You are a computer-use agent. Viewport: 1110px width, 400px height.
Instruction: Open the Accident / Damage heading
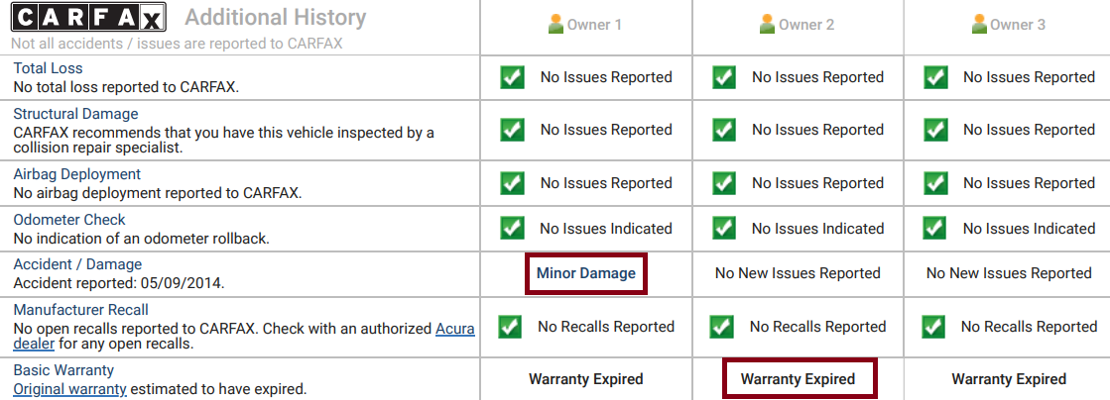[77, 264]
